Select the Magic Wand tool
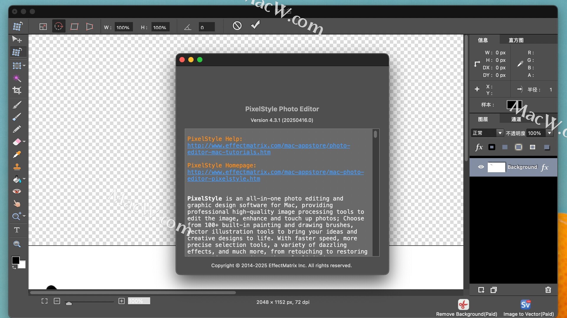567x318 pixels. [17, 78]
